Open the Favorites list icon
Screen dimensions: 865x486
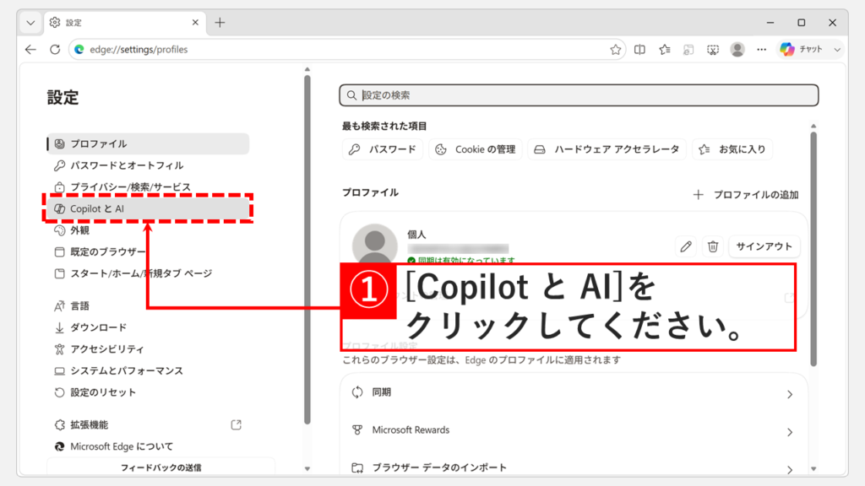coord(665,50)
